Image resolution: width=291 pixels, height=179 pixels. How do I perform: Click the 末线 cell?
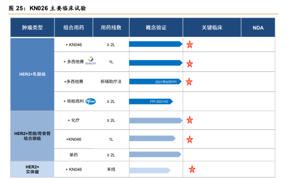click(x=111, y=169)
